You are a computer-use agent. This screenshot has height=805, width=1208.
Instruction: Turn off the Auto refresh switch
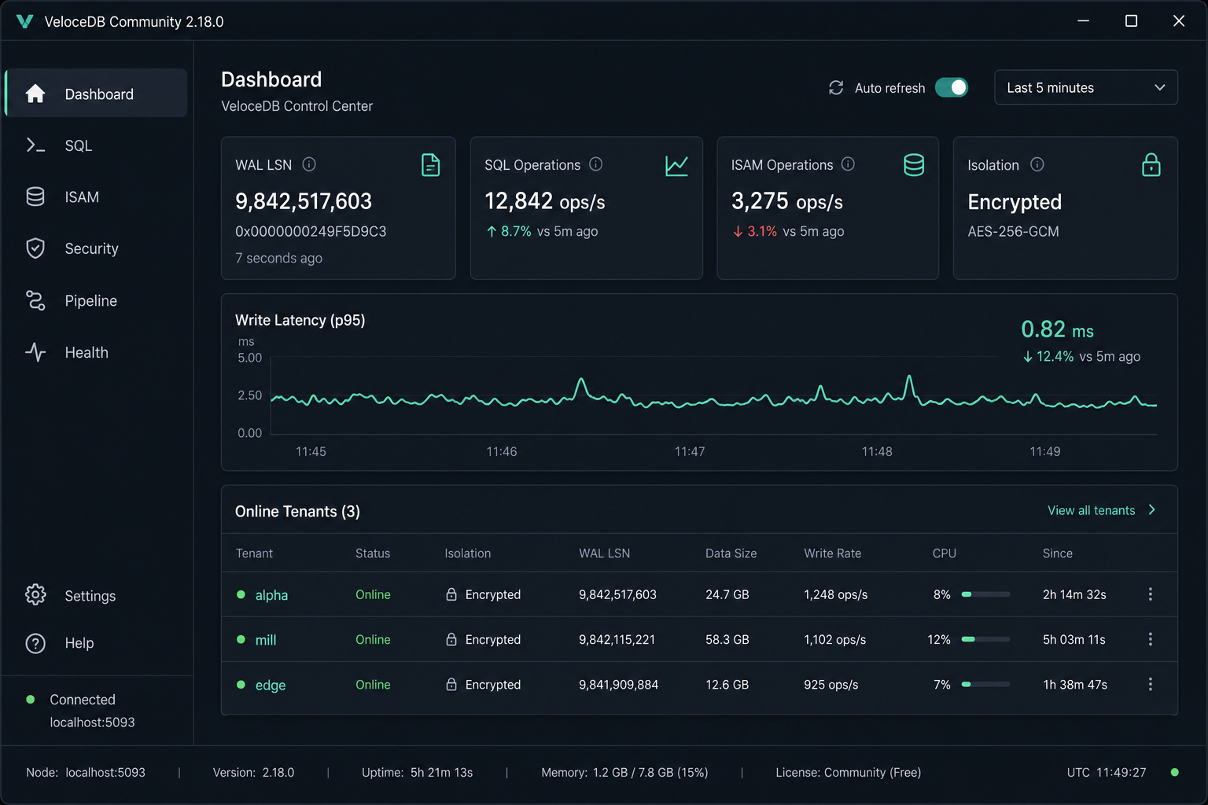point(952,88)
